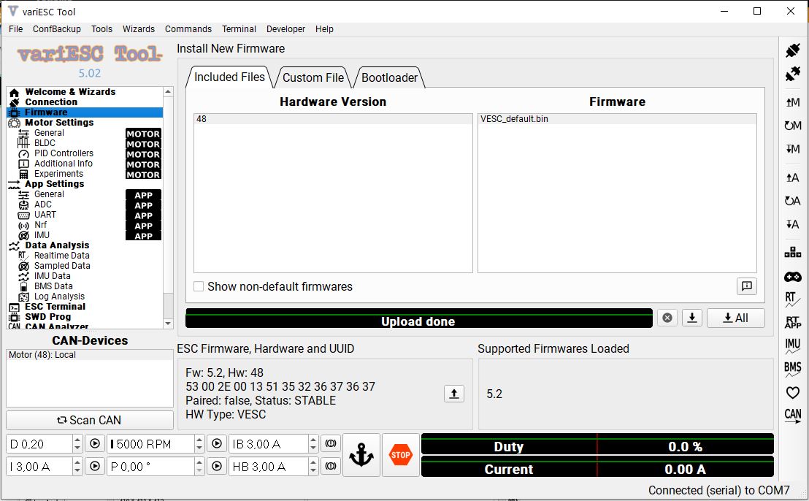Run current with play button beside I 3.00 A
This screenshot has width=809, height=501.
(x=95, y=467)
